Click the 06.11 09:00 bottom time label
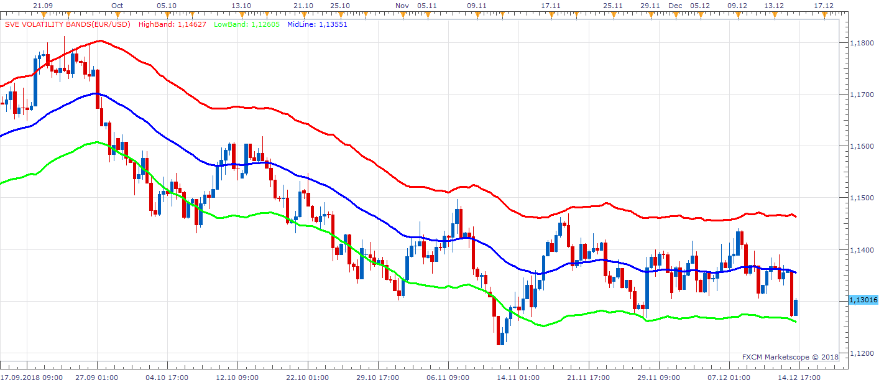Image resolution: width=884 pixels, height=385 pixels. click(448, 378)
